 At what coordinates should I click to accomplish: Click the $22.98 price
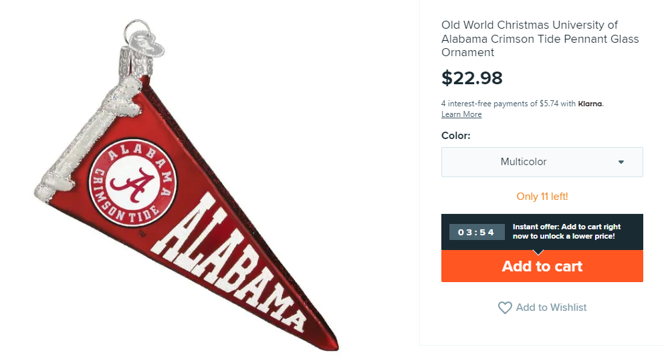pos(472,78)
